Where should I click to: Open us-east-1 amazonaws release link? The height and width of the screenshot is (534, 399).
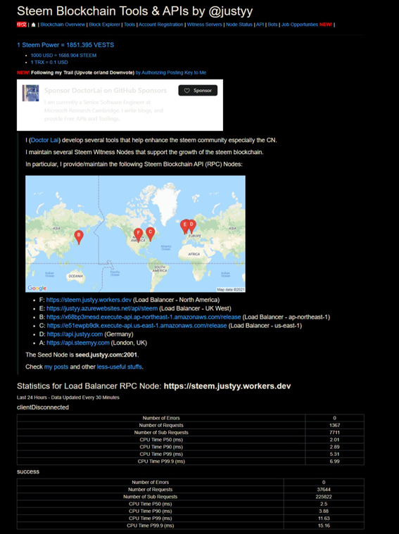tap(137, 326)
